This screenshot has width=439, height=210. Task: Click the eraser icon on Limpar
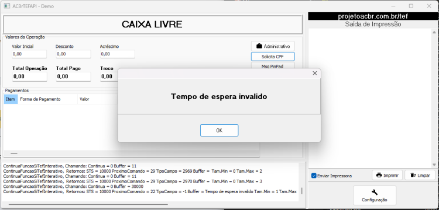point(413,175)
